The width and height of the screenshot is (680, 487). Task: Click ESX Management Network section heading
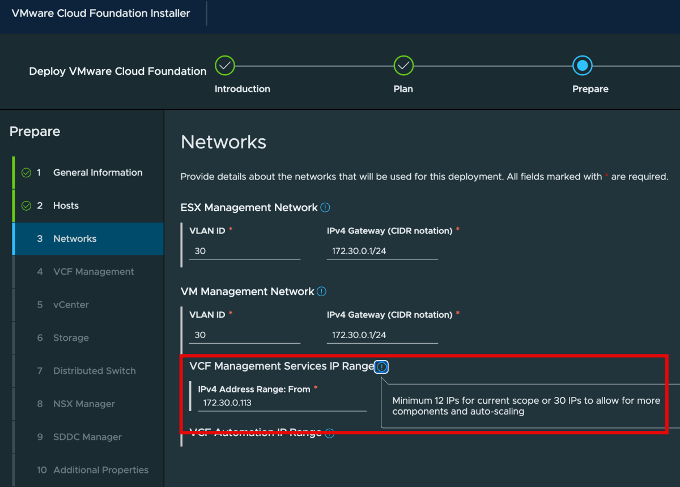(x=249, y=208)
